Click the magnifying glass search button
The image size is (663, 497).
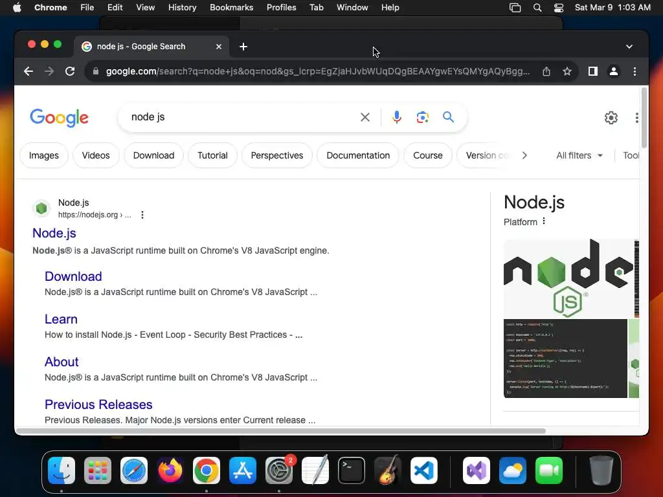448,117
